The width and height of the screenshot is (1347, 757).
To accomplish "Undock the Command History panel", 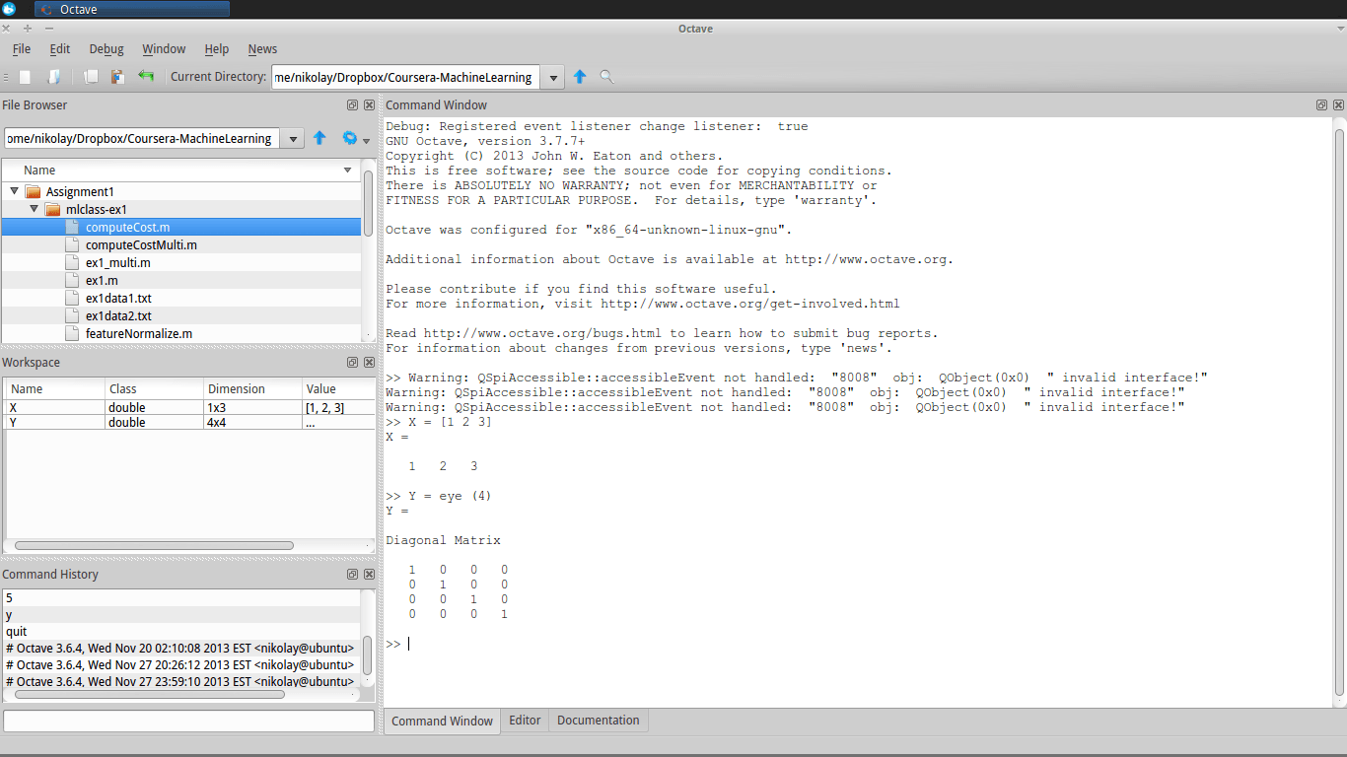I will click(x=352, y=574).
